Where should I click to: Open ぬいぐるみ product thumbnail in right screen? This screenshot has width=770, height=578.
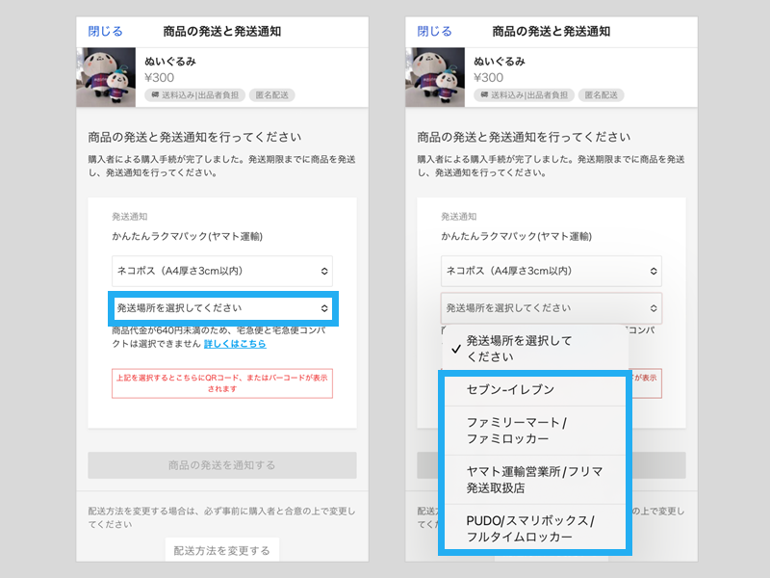coord(435,77)
